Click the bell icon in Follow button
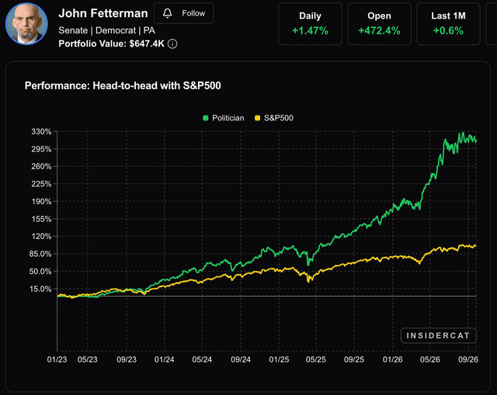The image size is (497, 395). [x=168, y=13]
